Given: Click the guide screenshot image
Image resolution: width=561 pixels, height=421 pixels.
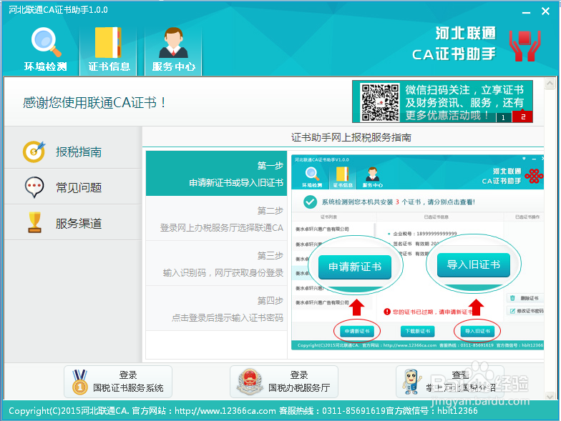Looking at the screenshot, I should click(x=418, y=252).
